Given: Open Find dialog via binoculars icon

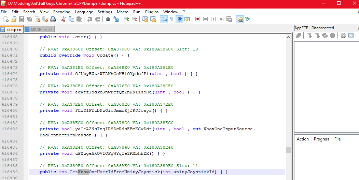Looking at the screenshot, I should pyautogui.click(x=108, y=19).
